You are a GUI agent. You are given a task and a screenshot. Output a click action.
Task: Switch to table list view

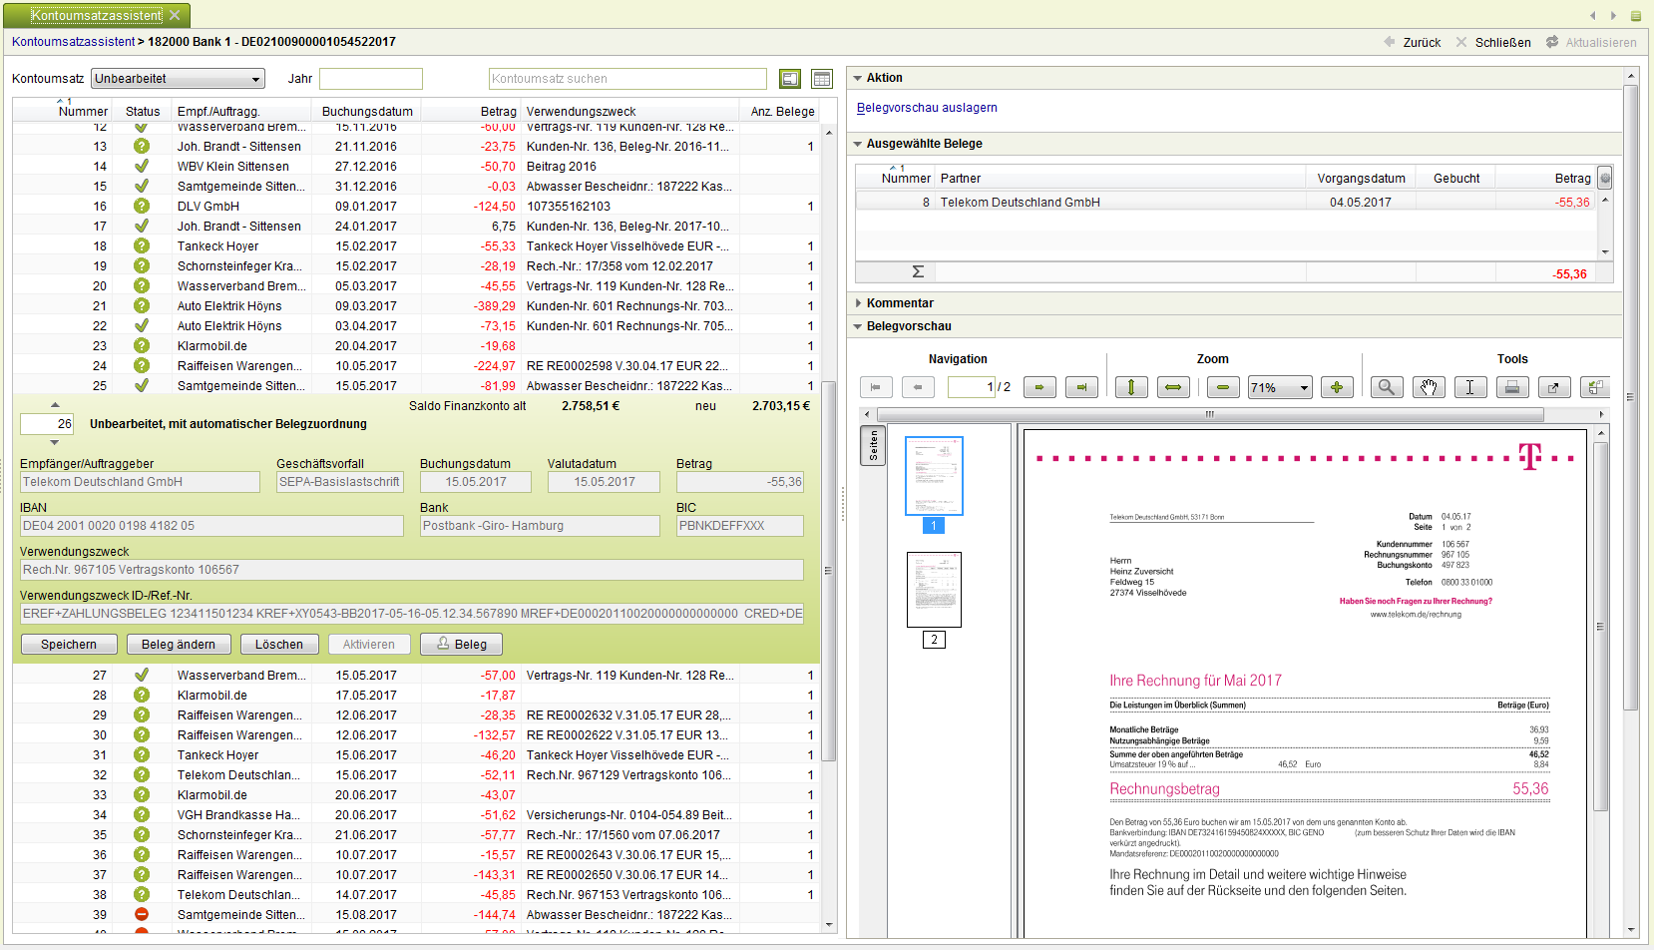(822, 79)
